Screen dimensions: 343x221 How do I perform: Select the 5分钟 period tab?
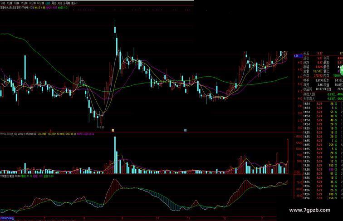coord(16,3)
